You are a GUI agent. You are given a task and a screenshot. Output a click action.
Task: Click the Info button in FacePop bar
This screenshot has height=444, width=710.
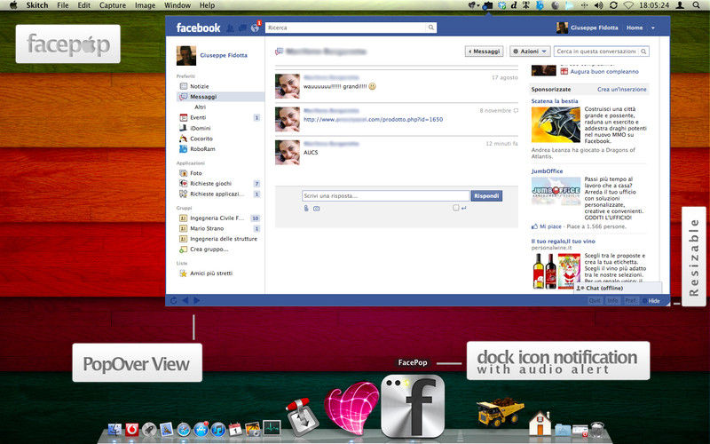click(612, 301)
